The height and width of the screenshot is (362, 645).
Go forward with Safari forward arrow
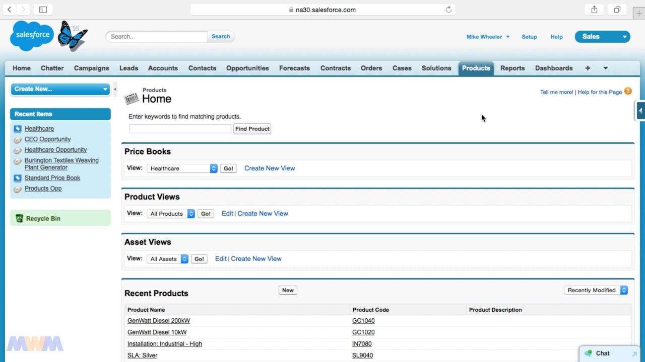[x=22, y=10]
